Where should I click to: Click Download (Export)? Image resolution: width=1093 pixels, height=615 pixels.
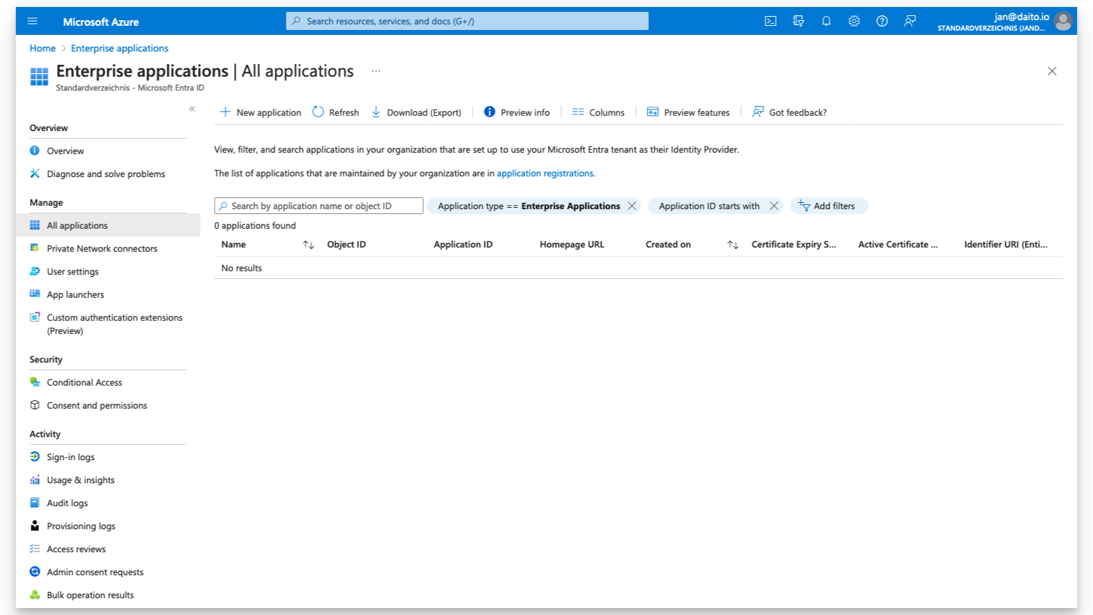coord(416,112)
